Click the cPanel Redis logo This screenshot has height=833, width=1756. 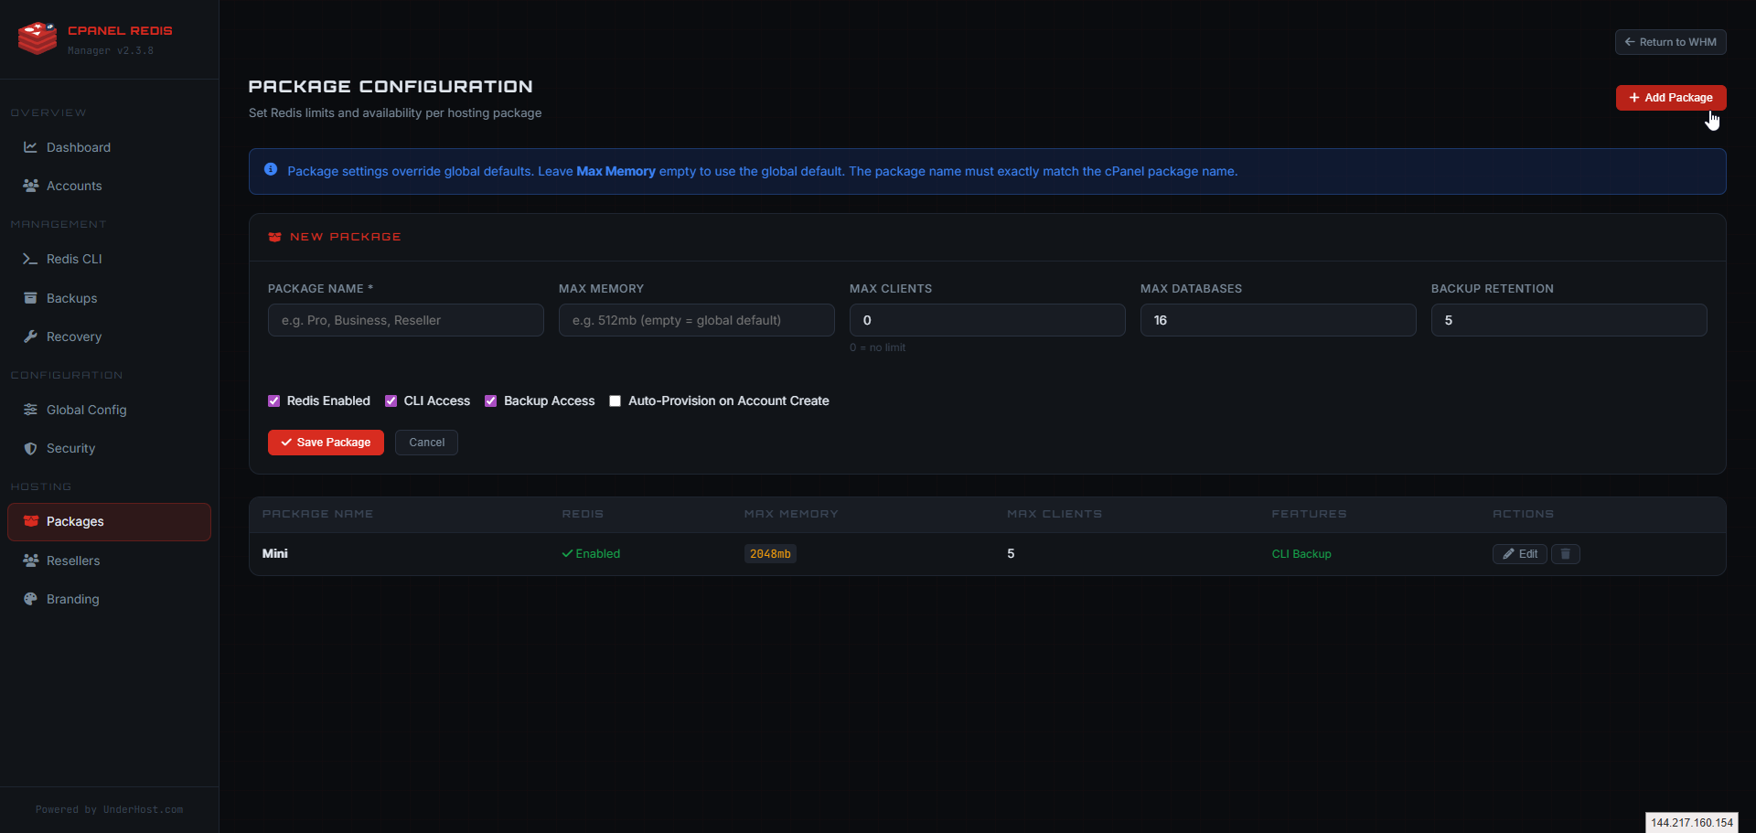[37, 37]
